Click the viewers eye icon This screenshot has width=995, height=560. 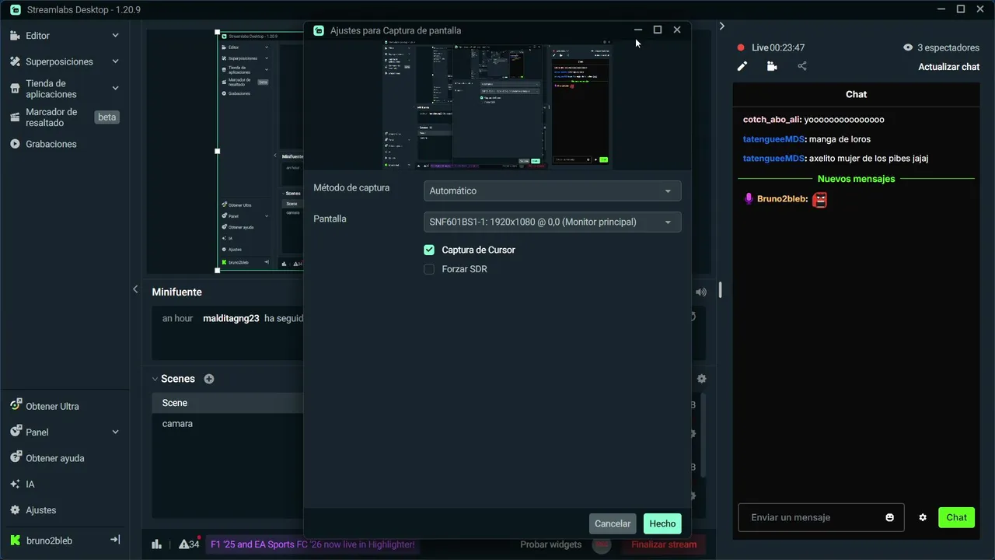point(908,47)
